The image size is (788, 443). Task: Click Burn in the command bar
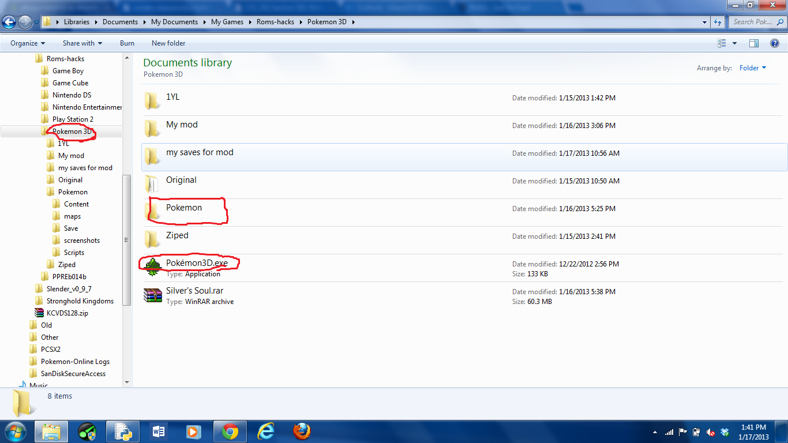pos(127,43)
